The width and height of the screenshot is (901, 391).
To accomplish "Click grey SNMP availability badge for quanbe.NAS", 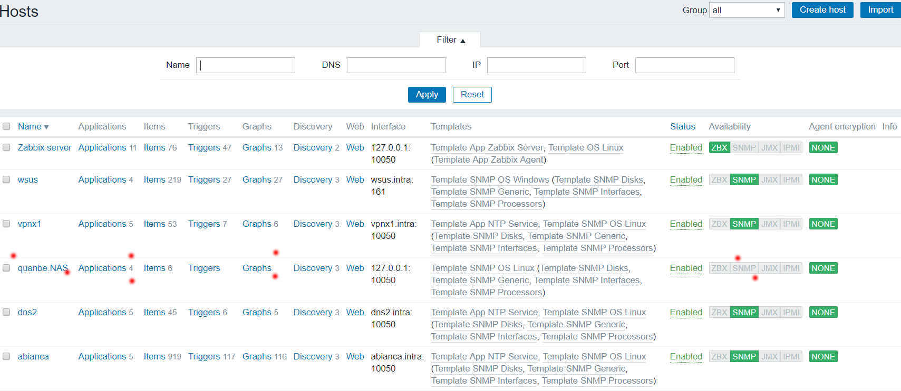I will (744, 268).
